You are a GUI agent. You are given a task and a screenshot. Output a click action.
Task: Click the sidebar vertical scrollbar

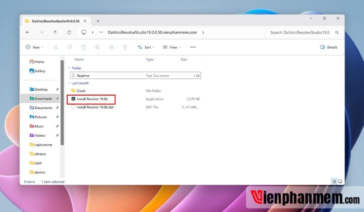(62, 103)
